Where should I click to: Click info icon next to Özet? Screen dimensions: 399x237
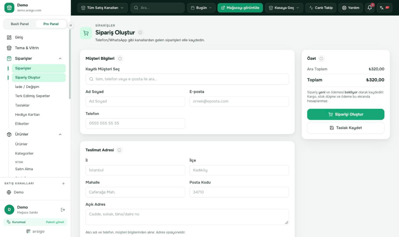click(321, 59)
